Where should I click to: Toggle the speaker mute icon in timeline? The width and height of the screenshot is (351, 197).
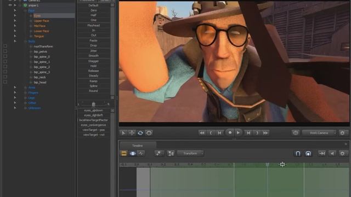coord(332,153)
